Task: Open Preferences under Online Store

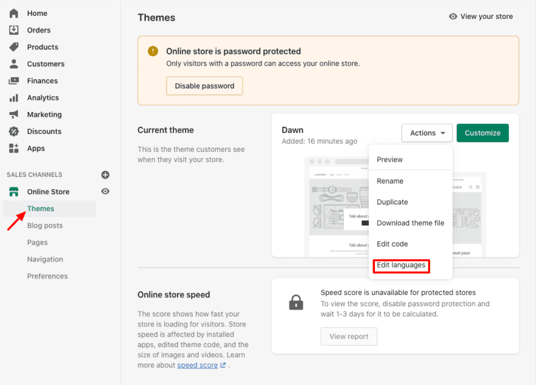Action: click(48, 276)
